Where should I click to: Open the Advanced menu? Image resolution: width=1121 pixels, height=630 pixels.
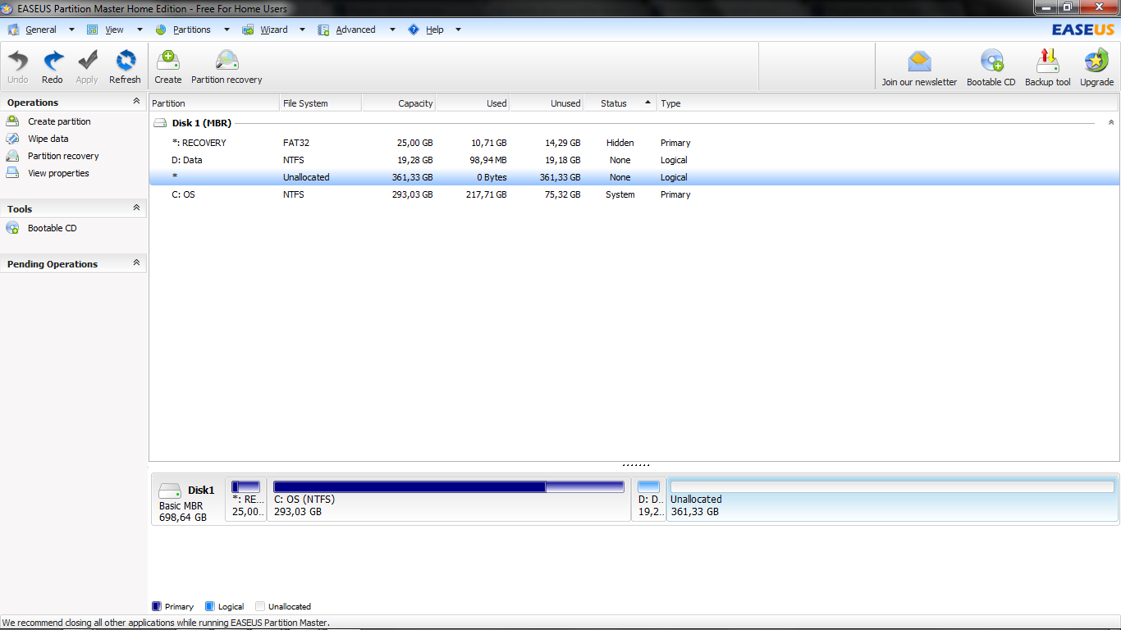pyautogui.click(x=355, y=30)
